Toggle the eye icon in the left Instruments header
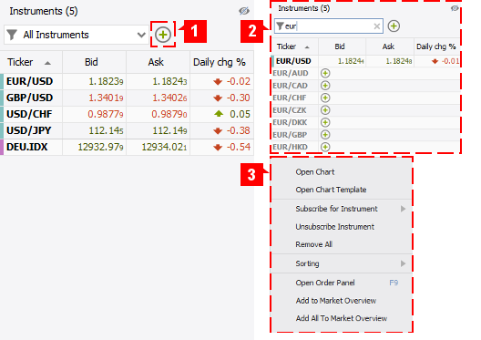 [x=244, y=11]
